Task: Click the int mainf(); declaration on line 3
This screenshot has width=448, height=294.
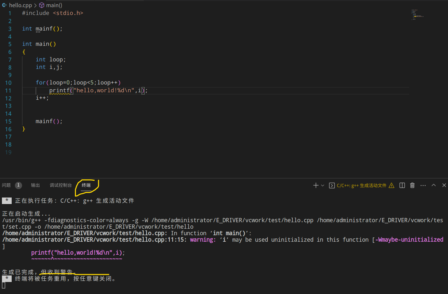Action: (x=42, y=29)
